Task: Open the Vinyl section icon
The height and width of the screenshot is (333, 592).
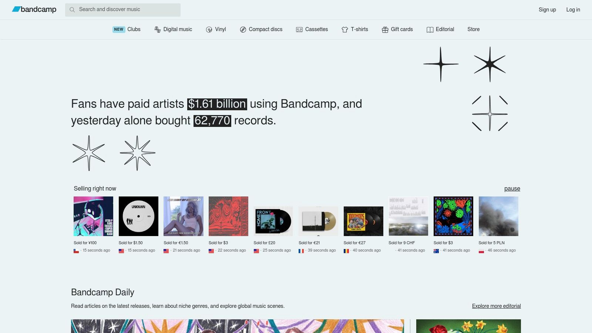Action: pos(209,29)
